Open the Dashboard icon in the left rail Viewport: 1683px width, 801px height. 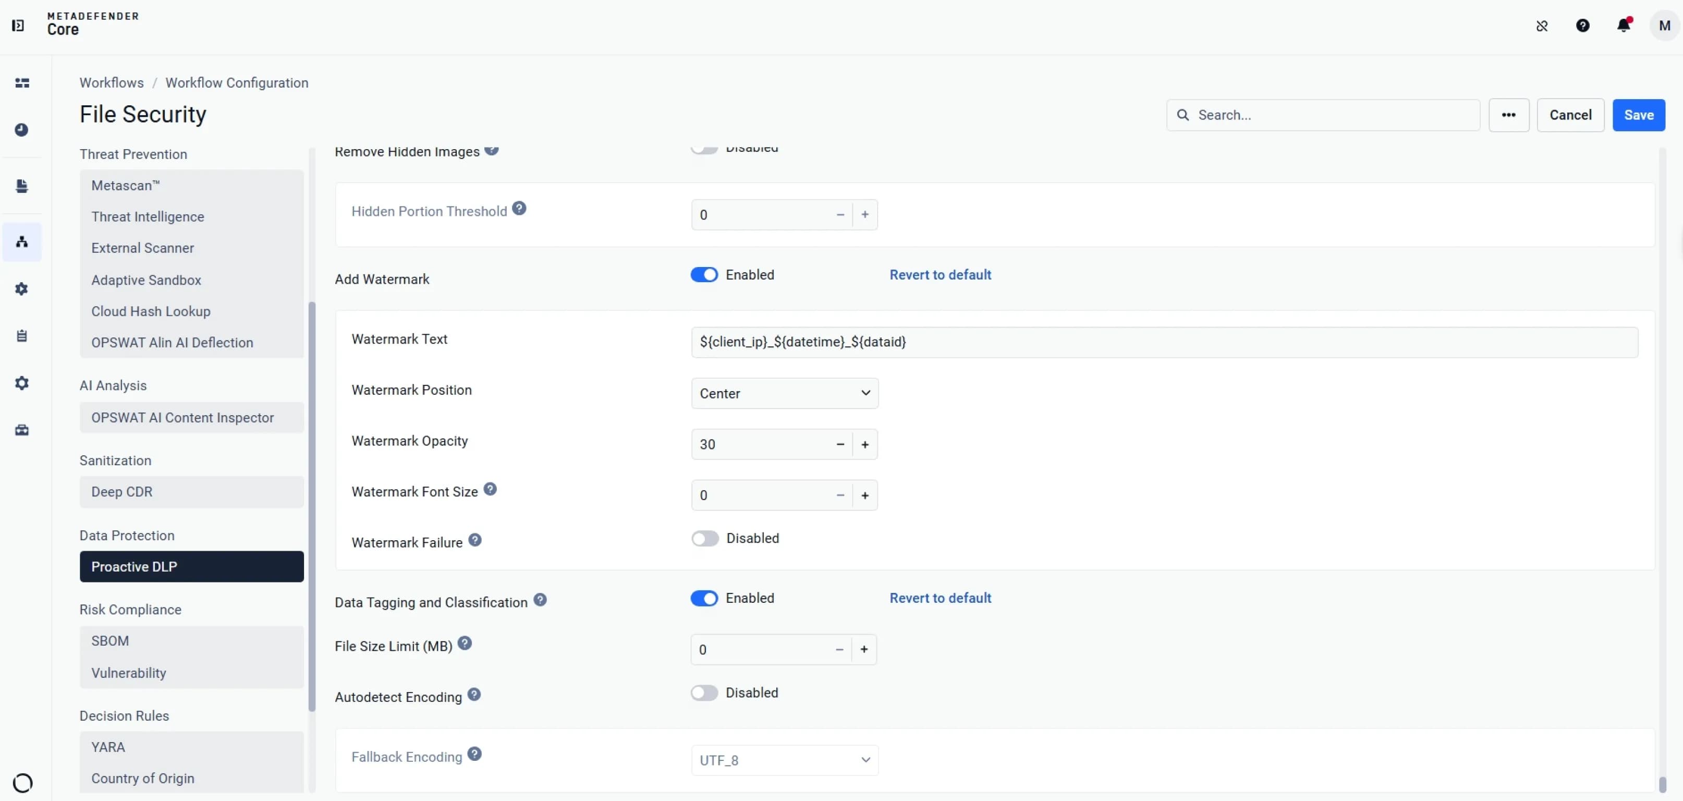(x=21, y=83)
